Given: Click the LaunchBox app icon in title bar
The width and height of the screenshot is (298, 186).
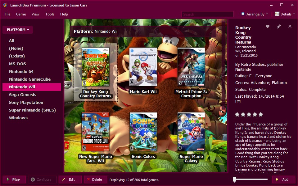Looking at the screenshot, I should (x=5, y=5).
